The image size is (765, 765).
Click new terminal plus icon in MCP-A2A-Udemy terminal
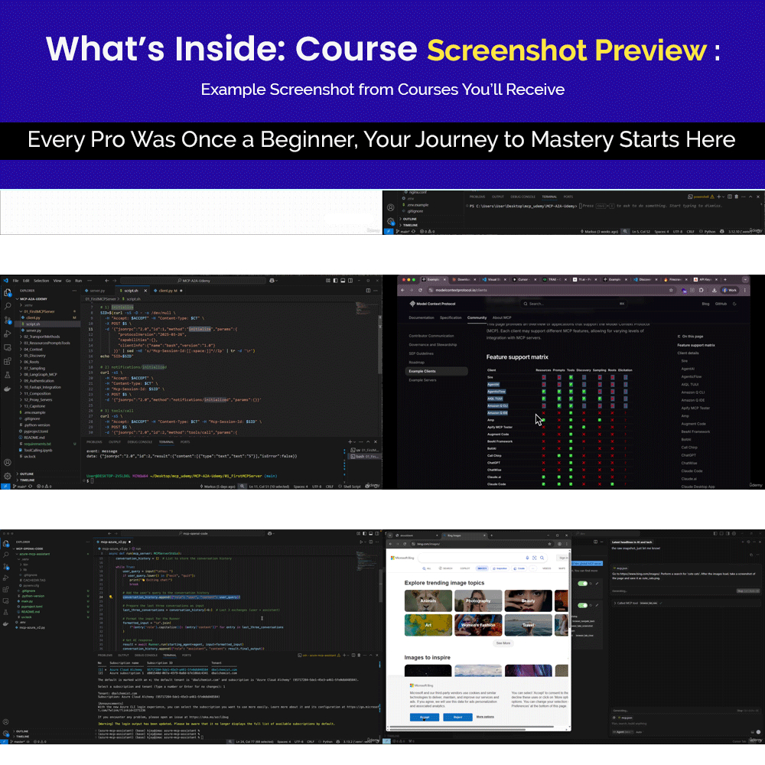coord(350,441)
